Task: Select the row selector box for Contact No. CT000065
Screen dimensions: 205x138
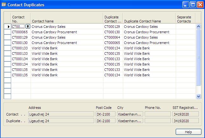Action: click(7, 32)
